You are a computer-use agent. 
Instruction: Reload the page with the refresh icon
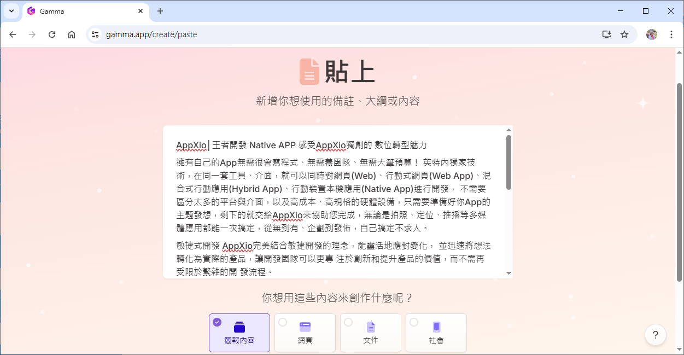click(x=52, y=34)
